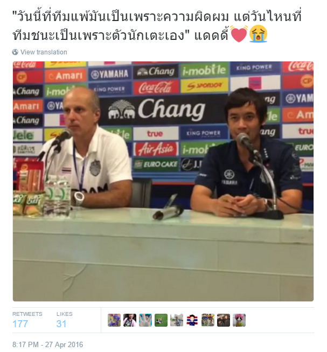Open the press conference photo attachment
This screenshot has height=352, width=327.
163,181
